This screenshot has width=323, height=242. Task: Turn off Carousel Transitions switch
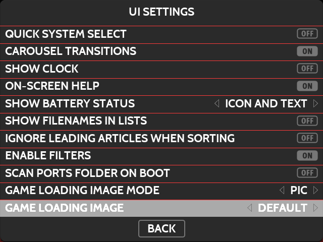[x=307, y=51]
